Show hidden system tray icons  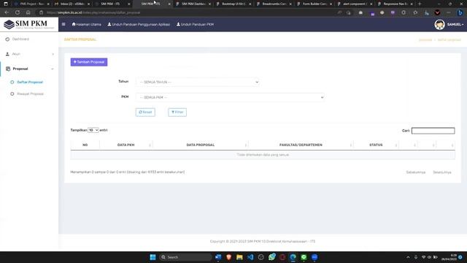pos(408,257)
